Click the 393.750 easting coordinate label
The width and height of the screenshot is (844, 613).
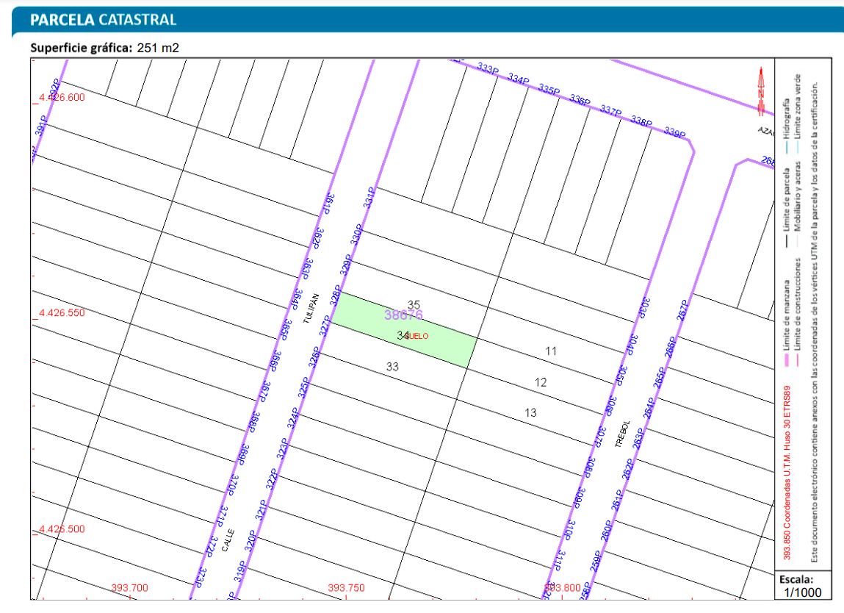point(346,587)
